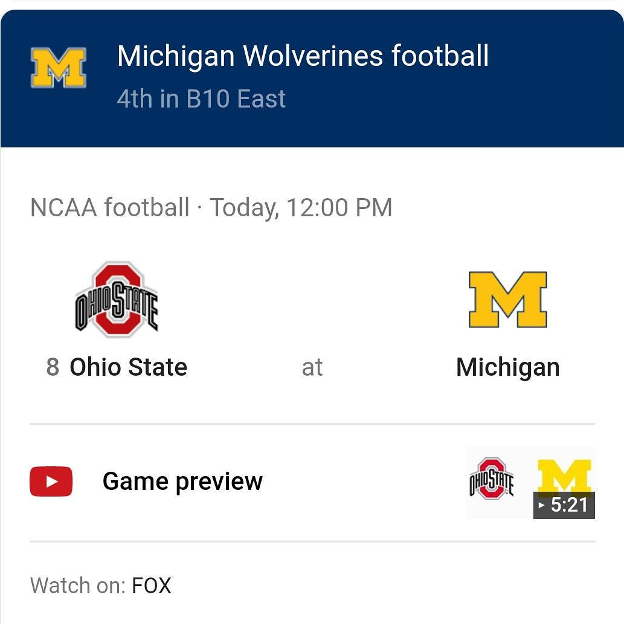The height and width of the screenshot is (624, 624).
Task: Tap the large Michigan M logo
Action: click(508, 300)
